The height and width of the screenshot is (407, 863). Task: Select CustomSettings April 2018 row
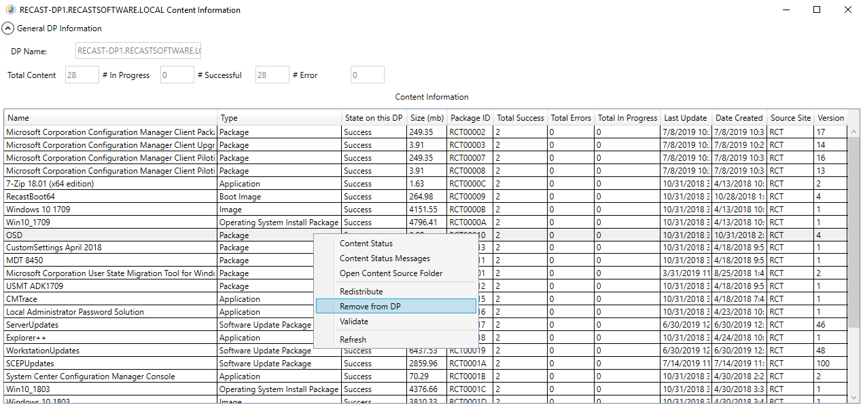click(x=426, y=248)
